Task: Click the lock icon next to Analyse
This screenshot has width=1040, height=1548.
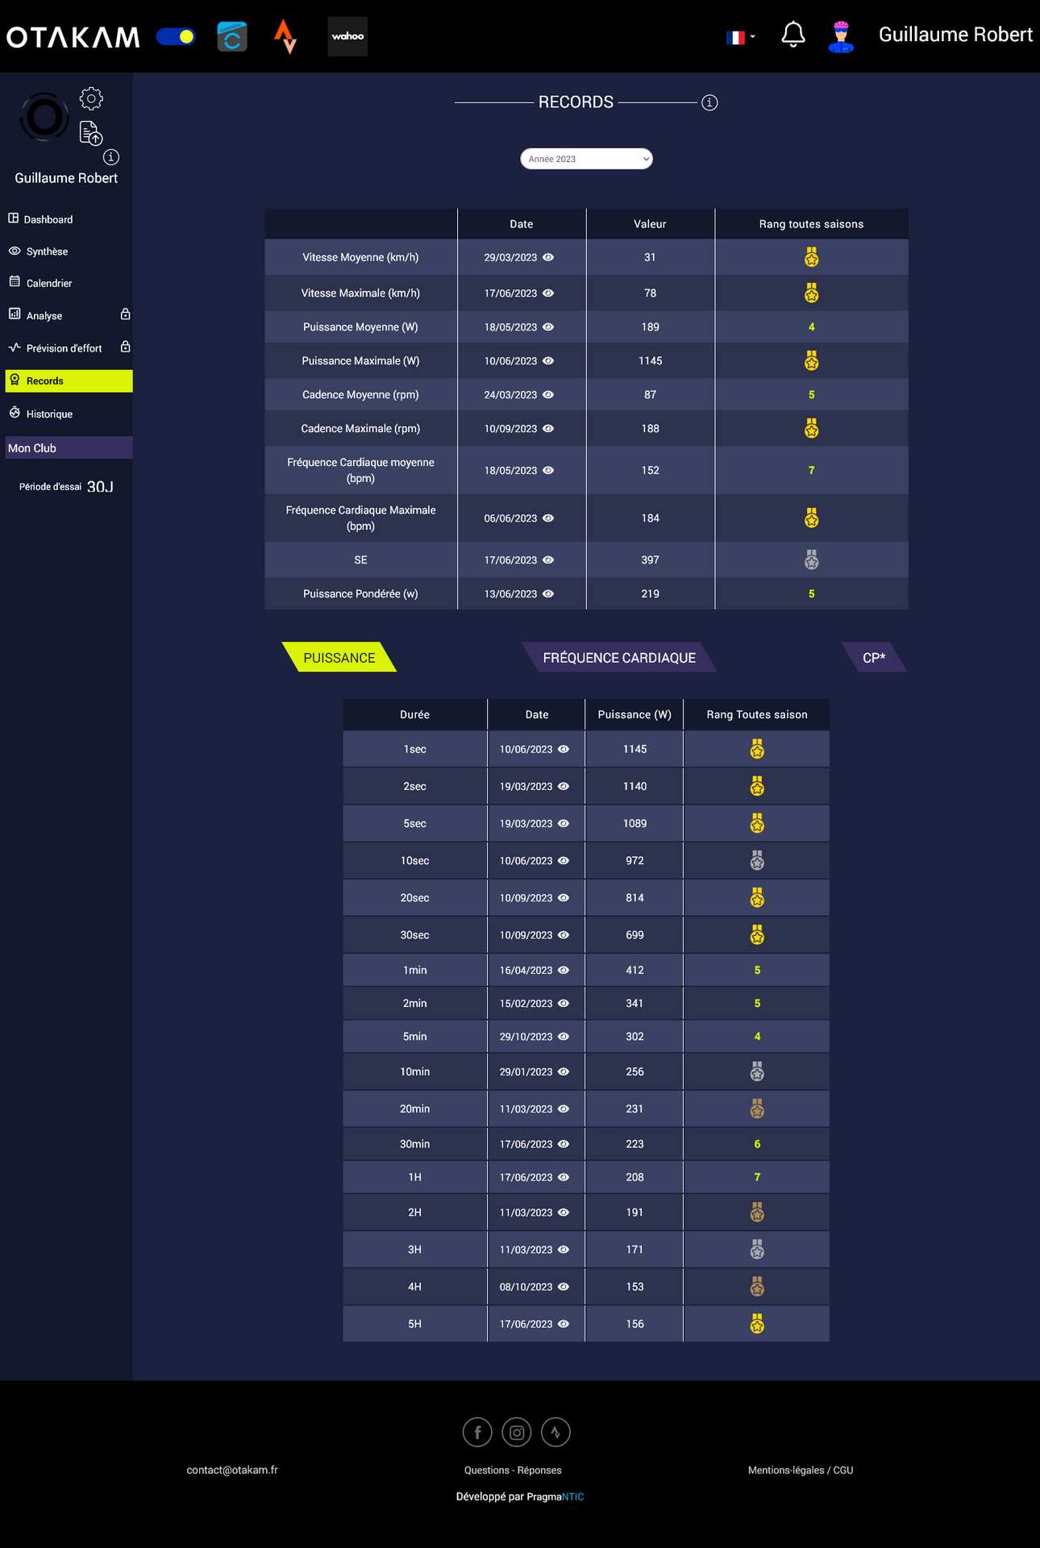Action: pyautogui.click(x=125, y=314)
